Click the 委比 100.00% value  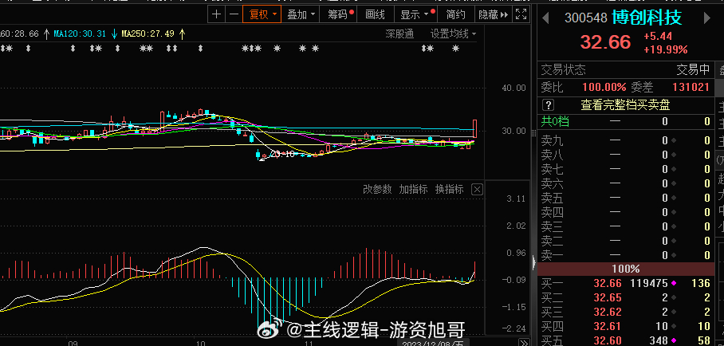tap(604, 87)
